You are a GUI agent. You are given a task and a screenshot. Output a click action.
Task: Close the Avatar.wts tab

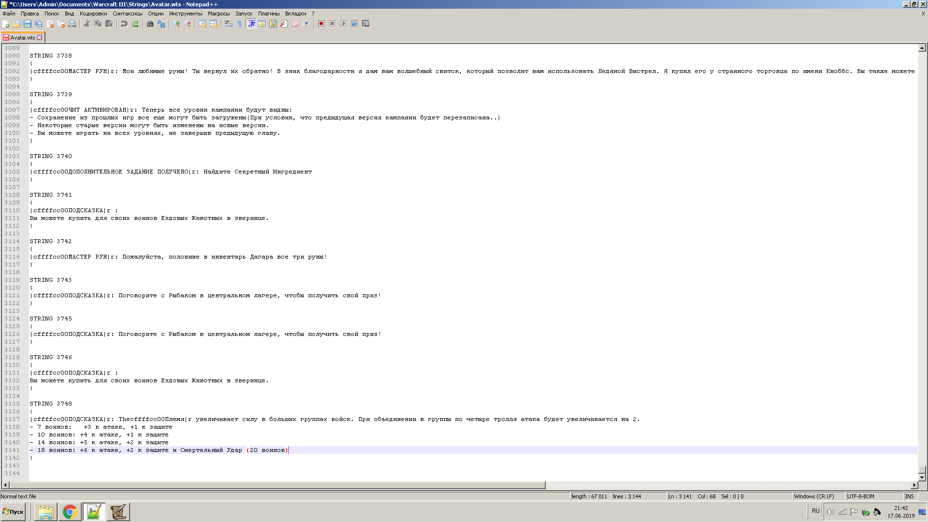[x=40, y=38]
